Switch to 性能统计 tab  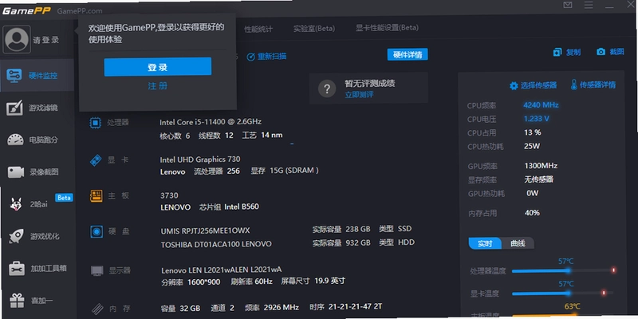(x=258, y=29)
